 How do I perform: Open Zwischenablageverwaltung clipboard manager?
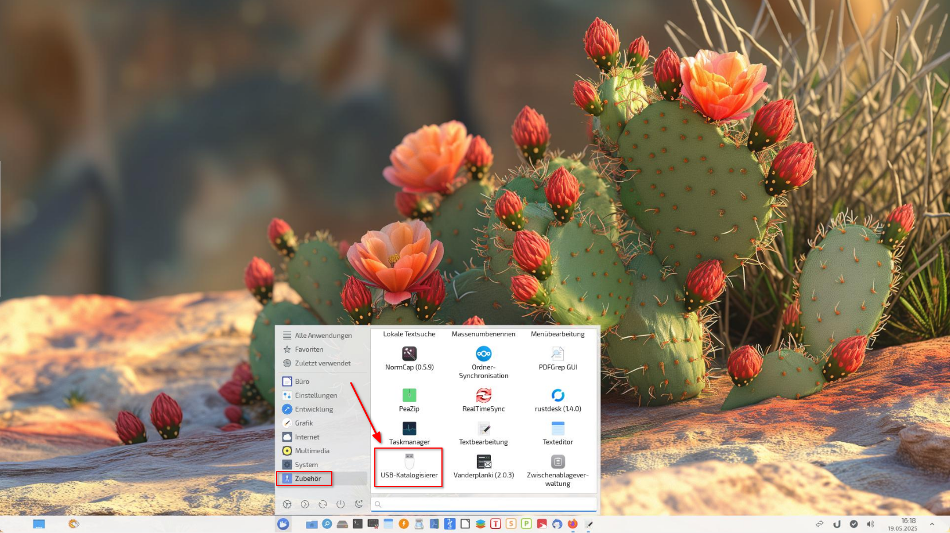click(x=557, y=470)
